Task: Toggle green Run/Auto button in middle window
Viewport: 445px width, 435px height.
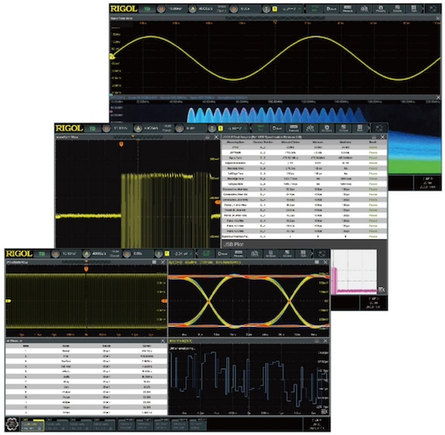Action: coord(261,128)
